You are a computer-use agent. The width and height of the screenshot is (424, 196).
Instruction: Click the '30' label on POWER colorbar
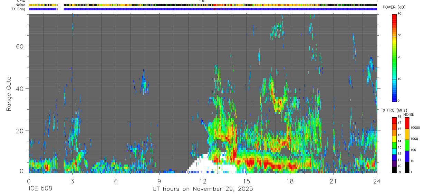(x=400, y=35)
